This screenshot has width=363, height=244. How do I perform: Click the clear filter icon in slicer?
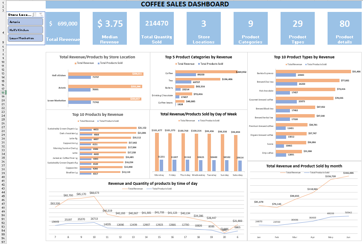41,14
